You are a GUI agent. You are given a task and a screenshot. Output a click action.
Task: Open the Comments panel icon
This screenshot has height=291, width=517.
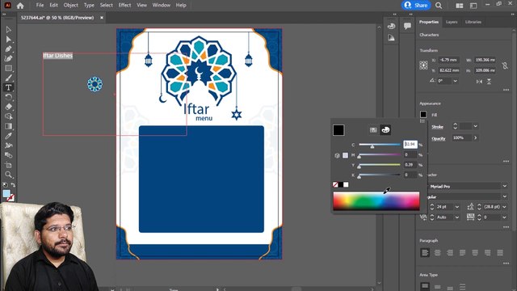[x=407, y=26]
